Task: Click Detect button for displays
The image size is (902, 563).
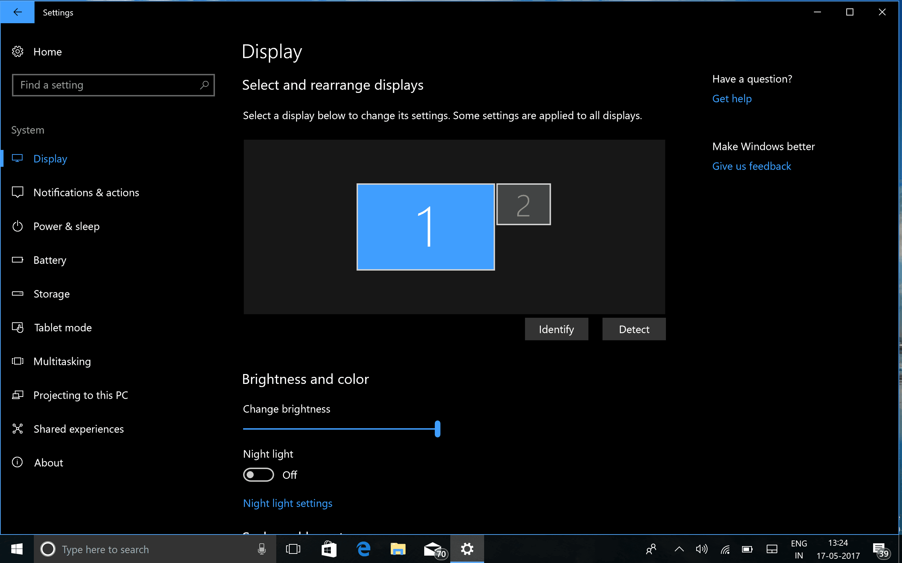Action: [x=634, y=329]
